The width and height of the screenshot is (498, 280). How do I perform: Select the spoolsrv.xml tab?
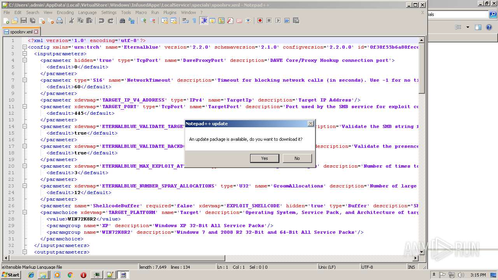[x=21, y=32]
